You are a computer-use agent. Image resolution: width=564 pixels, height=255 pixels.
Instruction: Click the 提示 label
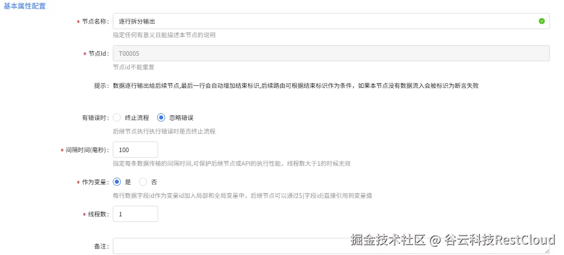point(101,86)
